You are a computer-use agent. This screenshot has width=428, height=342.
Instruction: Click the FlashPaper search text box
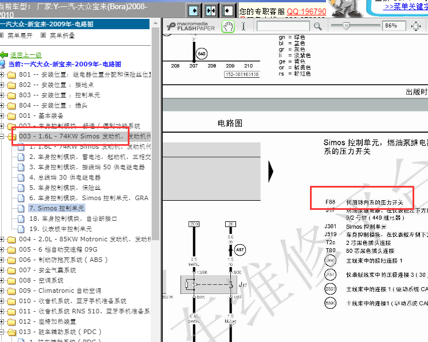[283, 26]
